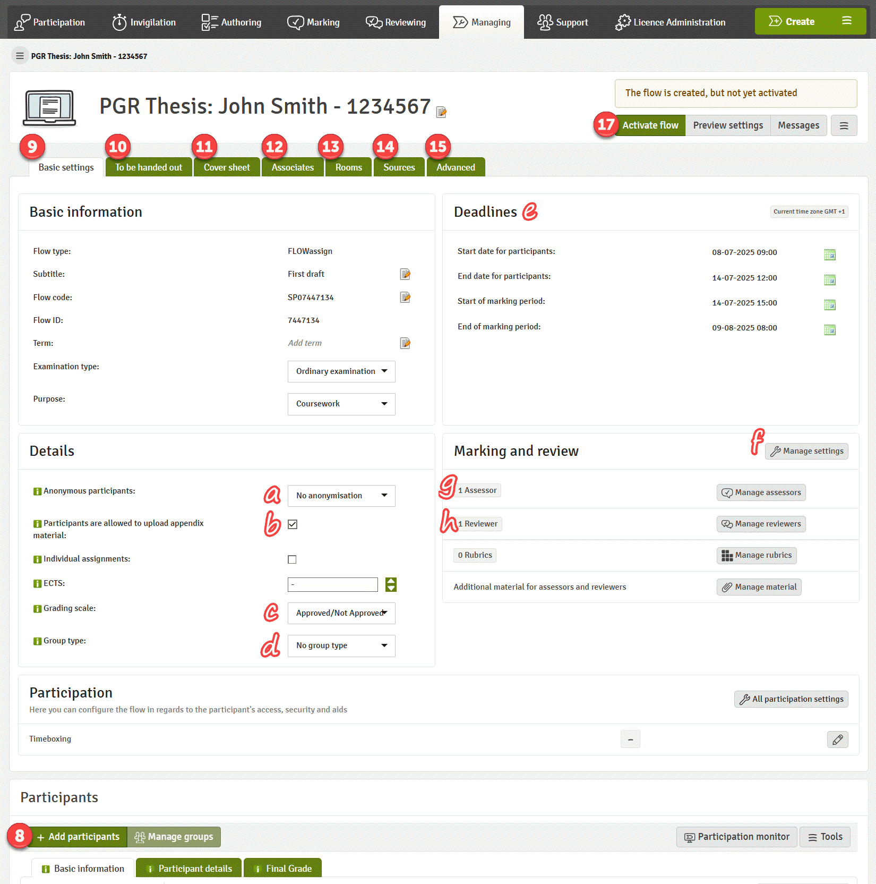Expand the Examination type dropdown
Viewport: 876px width, 884px height.
341,371
